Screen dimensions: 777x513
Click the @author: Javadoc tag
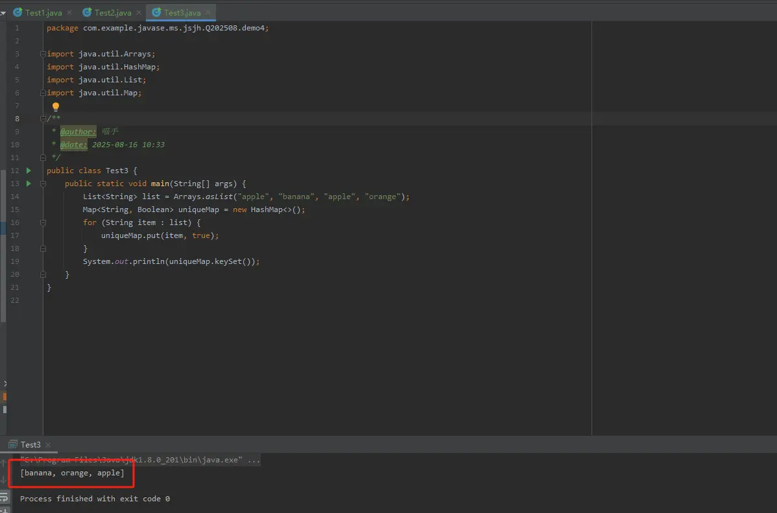[x=78, y=132]
